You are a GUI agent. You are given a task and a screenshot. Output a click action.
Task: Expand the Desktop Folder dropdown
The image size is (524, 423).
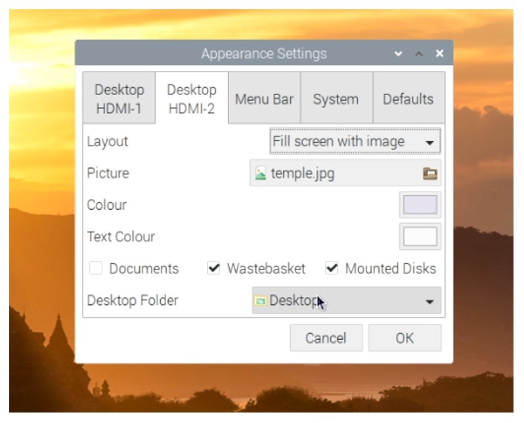coord(347,300)
